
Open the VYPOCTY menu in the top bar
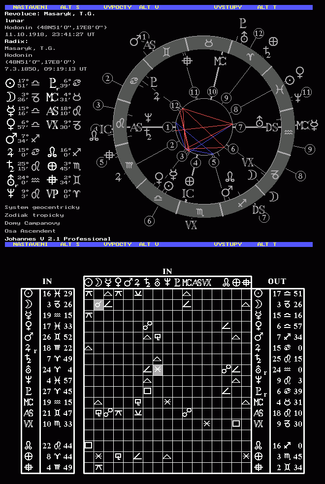point(118,7)
